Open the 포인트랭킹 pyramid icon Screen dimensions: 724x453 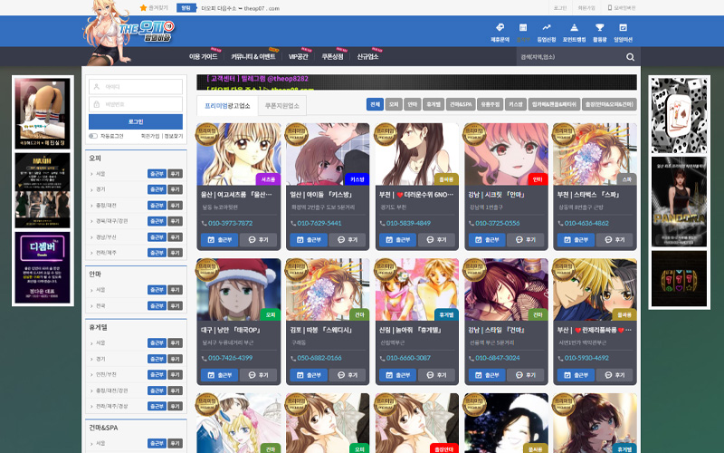tap(574, 27)
